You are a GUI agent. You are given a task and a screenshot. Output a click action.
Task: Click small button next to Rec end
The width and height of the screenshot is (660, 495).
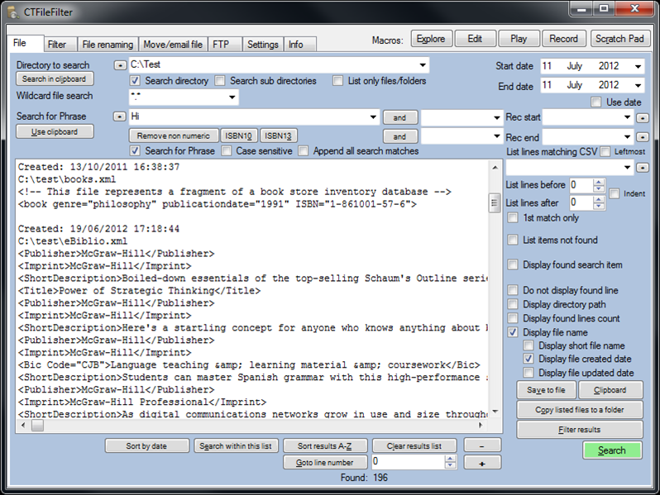click(x=643, y=137)
